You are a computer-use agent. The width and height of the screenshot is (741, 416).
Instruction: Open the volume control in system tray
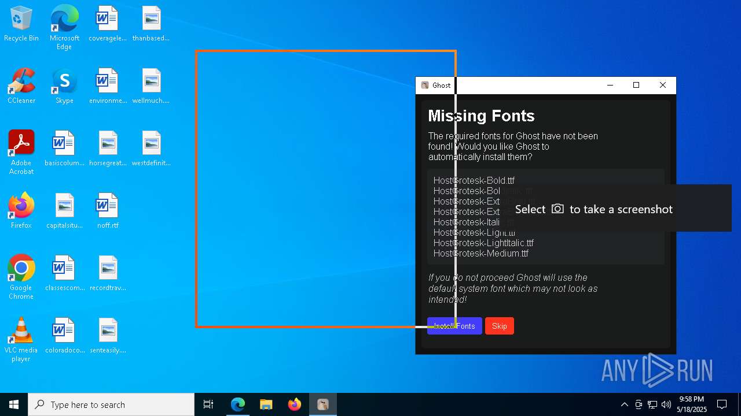(666, 404)
